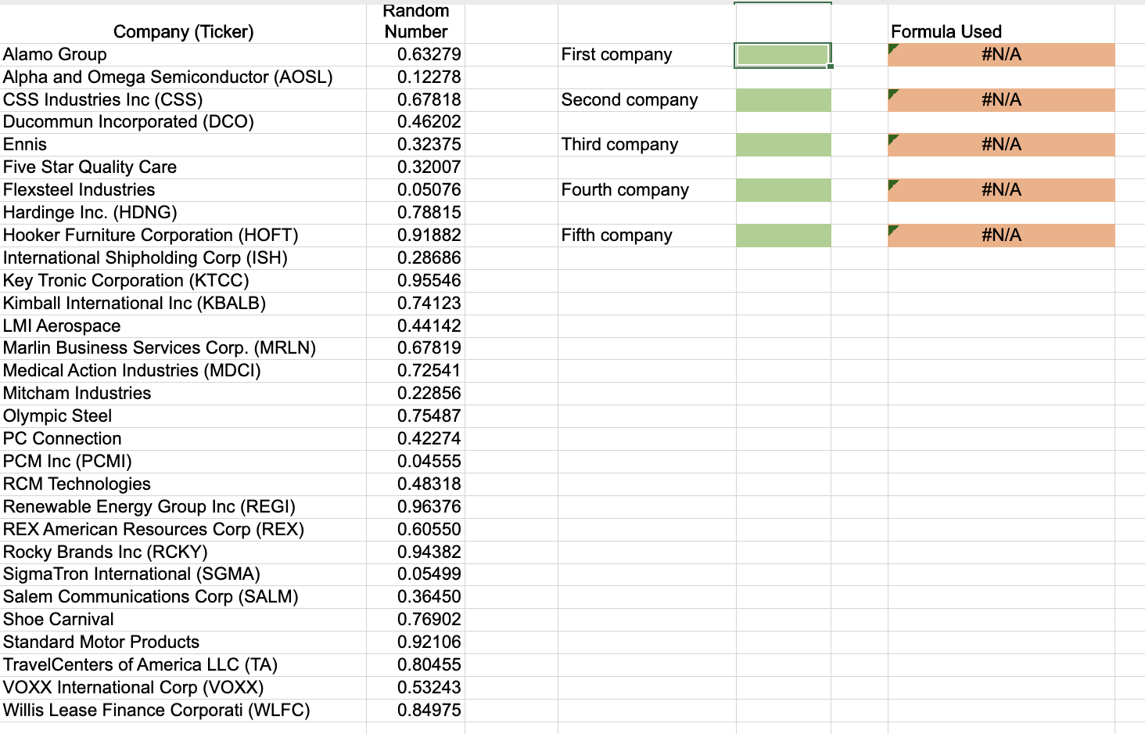Screen dimensions: 1145x734
Task: Click the Third company label
Action: pos(619,145)
